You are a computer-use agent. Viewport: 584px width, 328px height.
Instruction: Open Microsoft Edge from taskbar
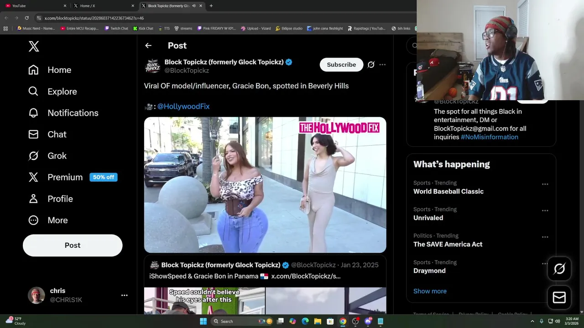click(305, 321)
